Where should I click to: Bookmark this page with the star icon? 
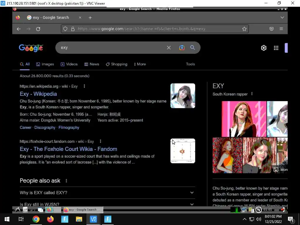pyautogui.click(x=244, y=29)
